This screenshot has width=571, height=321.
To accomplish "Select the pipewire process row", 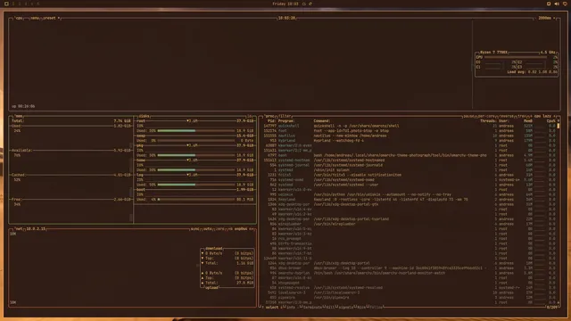I will click(409, 298).
